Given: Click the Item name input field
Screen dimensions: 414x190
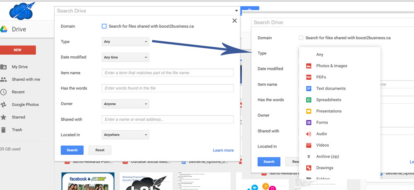Looking at the screenshot, I should point(168,73).
